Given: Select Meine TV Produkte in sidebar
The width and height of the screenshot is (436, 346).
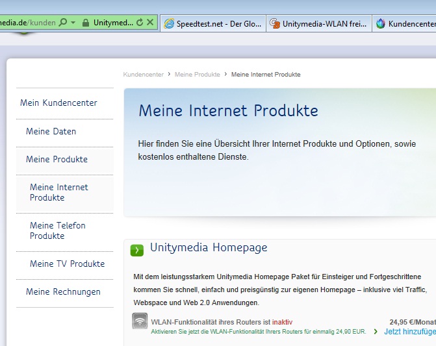Looking at the screenshot, I should [68, 264].
